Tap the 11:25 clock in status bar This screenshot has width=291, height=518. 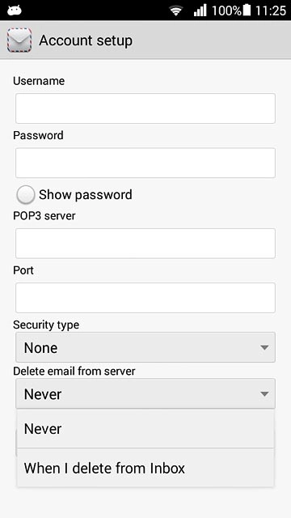pyautogui.click(x=270, y=11)
